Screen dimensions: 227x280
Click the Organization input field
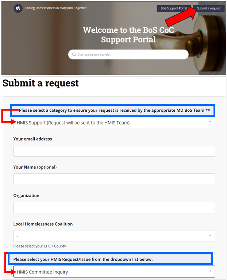114,207
